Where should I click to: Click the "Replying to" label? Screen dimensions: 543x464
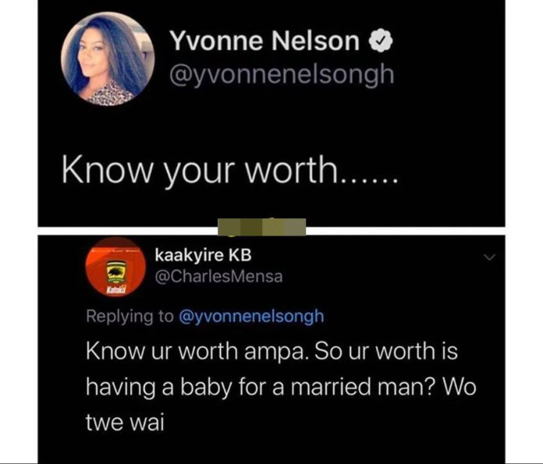coord(130,317)
